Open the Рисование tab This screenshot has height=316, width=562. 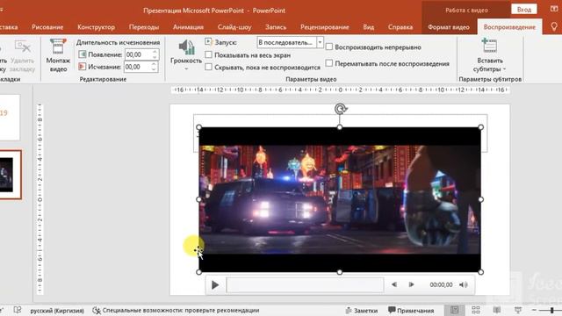pos(47,27)
